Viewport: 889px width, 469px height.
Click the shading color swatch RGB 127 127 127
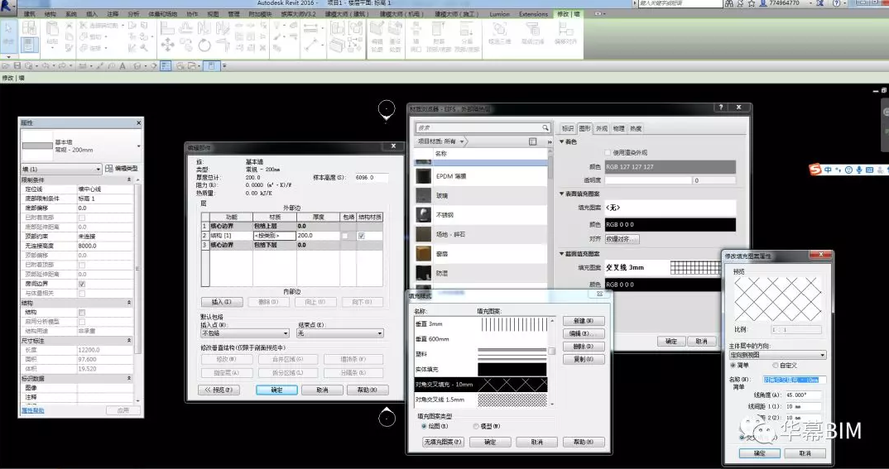[669, 166]
